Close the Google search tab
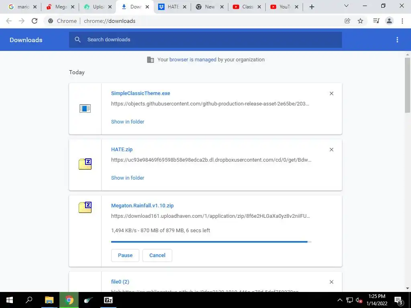The width and height of the screenshot is (411, 308). click(x=35, y=7)
